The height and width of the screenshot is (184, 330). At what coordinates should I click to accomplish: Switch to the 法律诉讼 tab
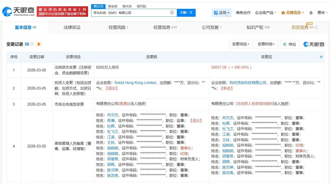(x=72, y=27)
